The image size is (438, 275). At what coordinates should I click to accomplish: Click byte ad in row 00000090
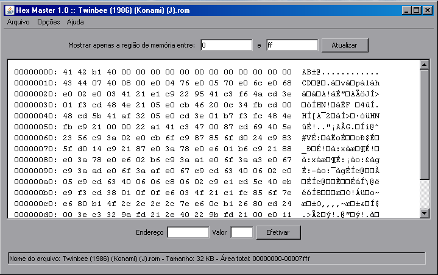[97, 171]
